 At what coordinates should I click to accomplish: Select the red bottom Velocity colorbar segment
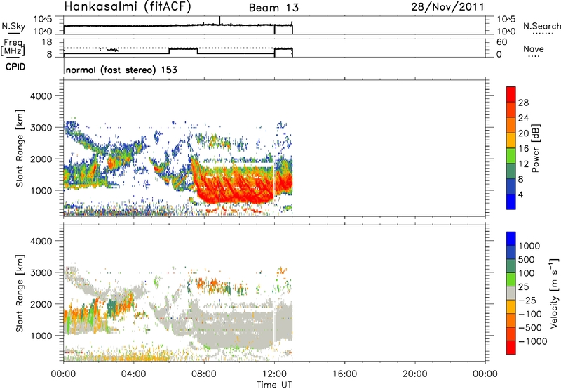[511, 348]
